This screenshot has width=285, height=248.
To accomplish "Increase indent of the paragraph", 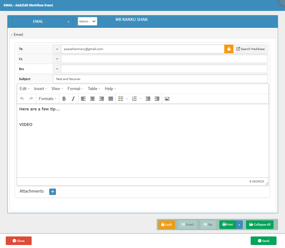I will click(x=157, y=99).
